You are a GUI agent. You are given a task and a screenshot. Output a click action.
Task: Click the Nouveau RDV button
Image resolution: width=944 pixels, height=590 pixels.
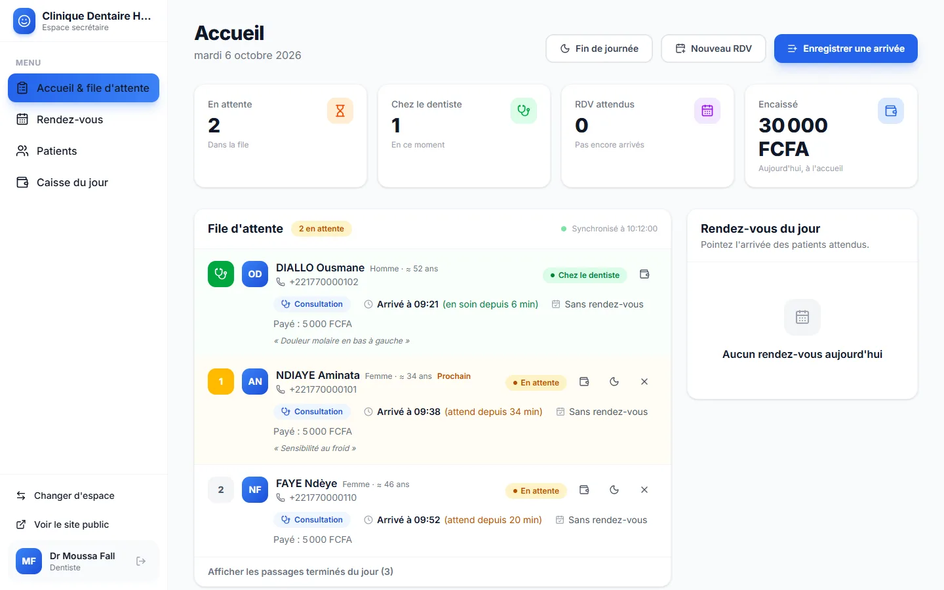(x=713, y=49)
